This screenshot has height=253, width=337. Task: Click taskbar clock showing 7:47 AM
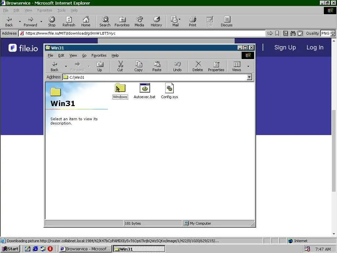click(x=323, y=249)
